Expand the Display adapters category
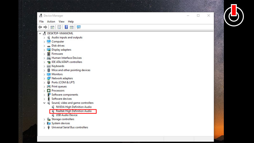 tap(44, 50)
